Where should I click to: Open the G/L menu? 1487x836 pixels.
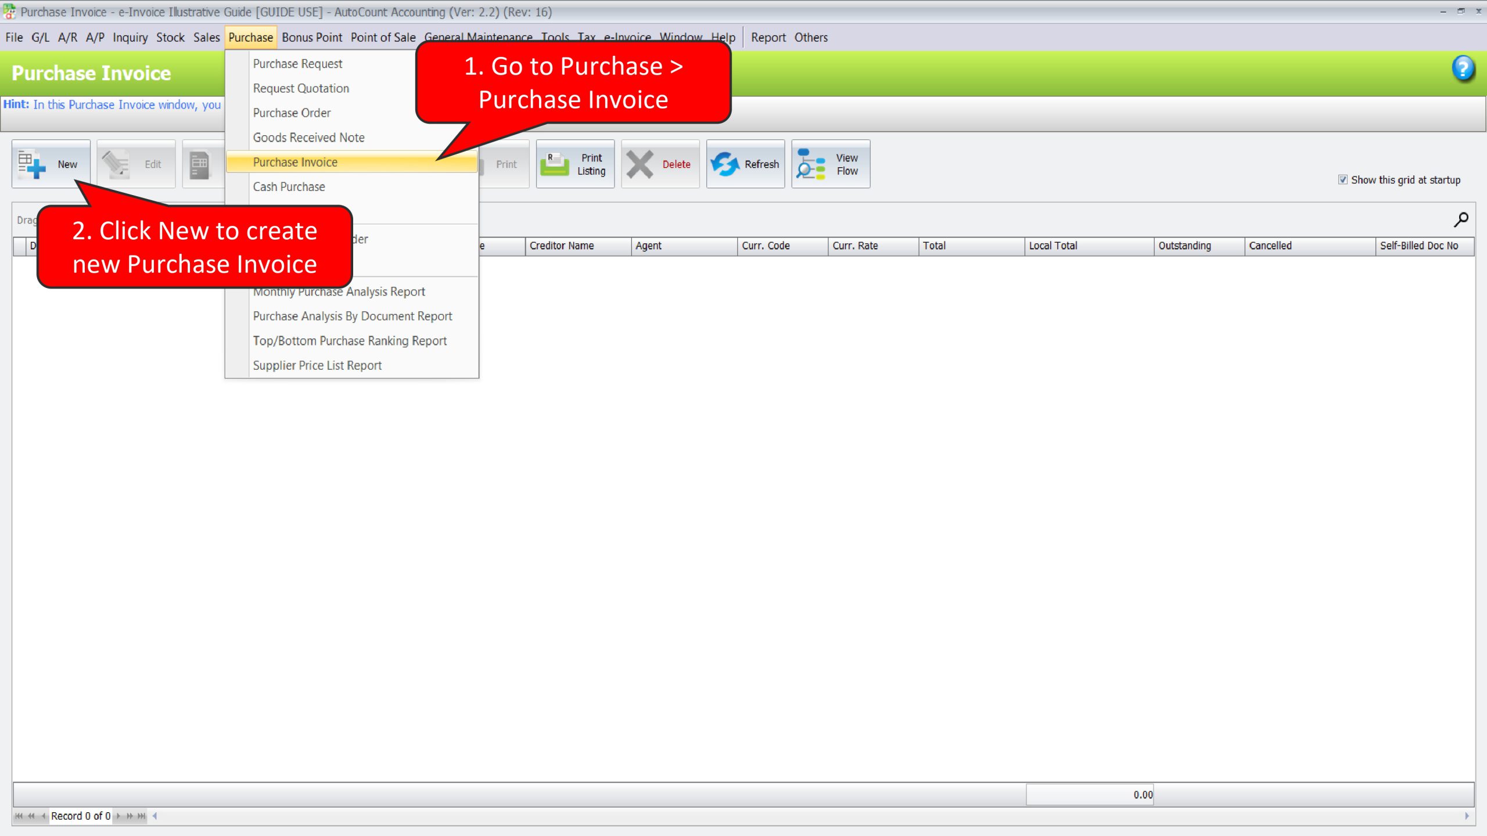tap(40, 38)
